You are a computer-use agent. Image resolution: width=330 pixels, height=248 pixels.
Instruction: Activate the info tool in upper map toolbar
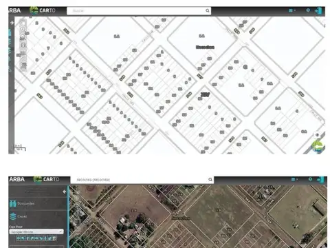tap(23, 45)
